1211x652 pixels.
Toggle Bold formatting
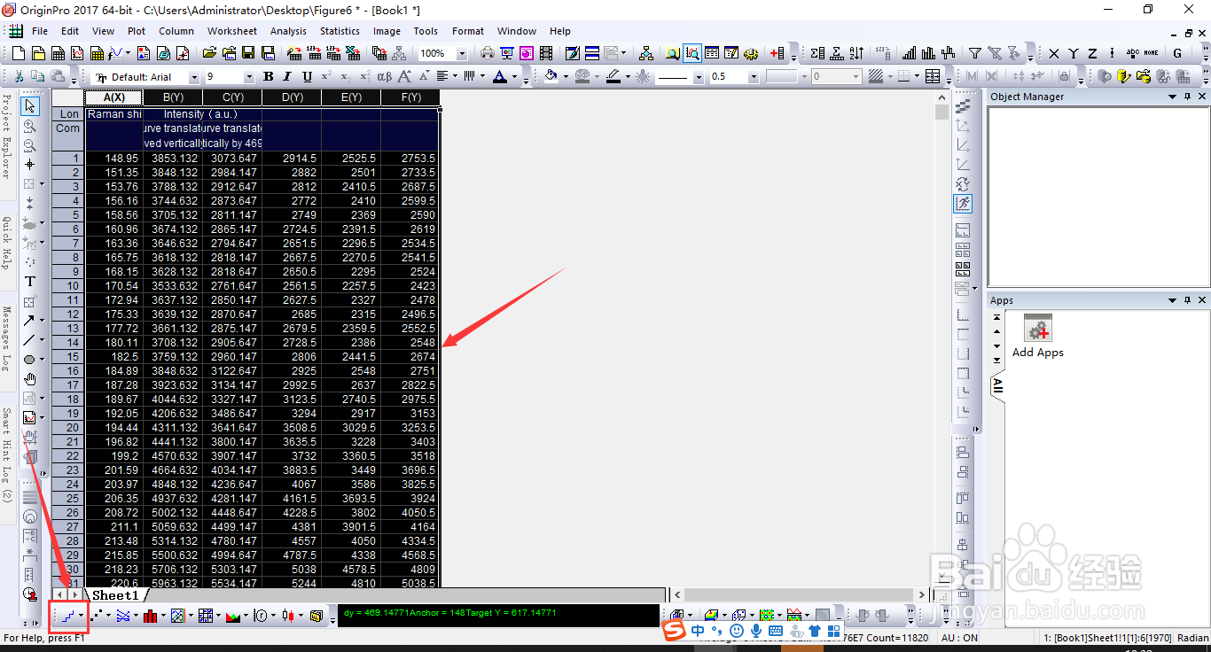268,77
